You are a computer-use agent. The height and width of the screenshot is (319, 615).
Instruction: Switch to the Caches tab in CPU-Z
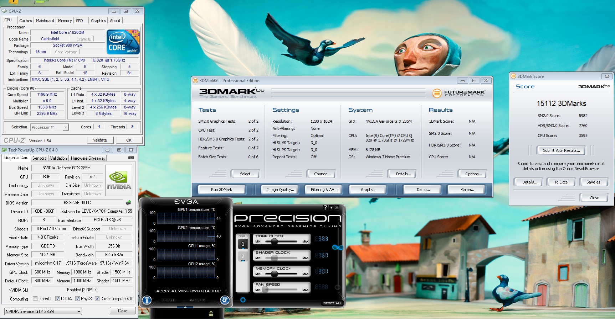point(26,21)
